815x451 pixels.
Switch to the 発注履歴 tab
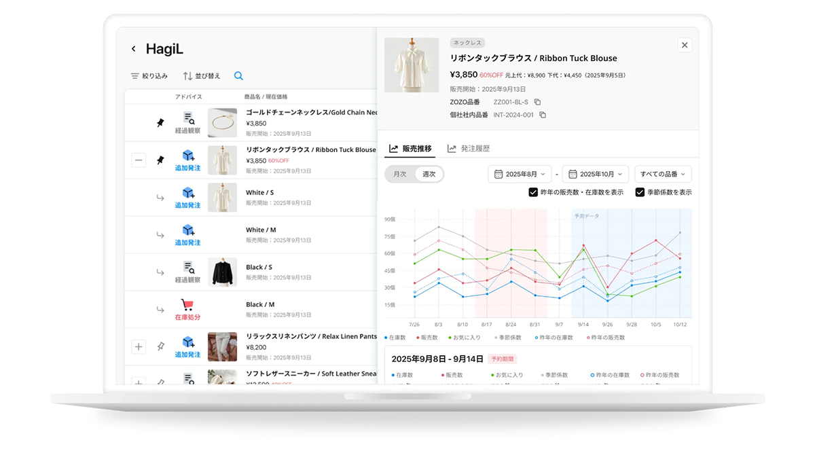coord(469,148)
